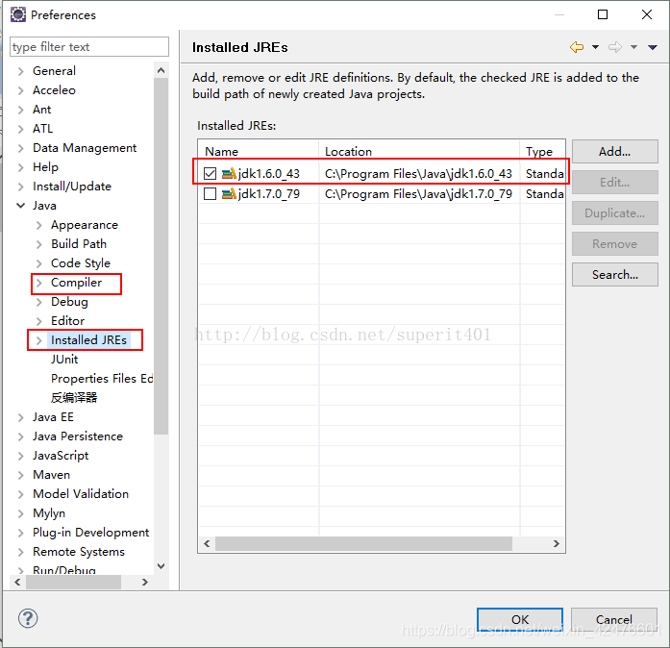Screen dimensions: 670x648
Task: Maximize the Preferences window
Action: pyautogui.click(x=603, y=14)
